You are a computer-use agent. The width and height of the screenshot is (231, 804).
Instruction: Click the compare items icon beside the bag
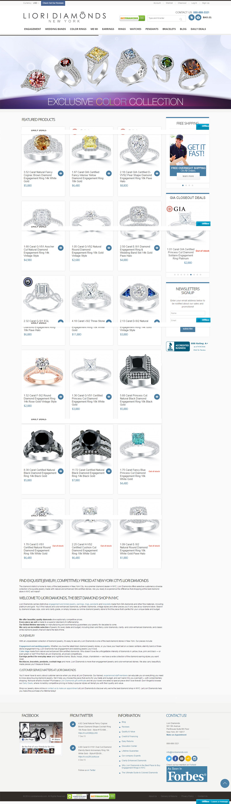[191, 17]
